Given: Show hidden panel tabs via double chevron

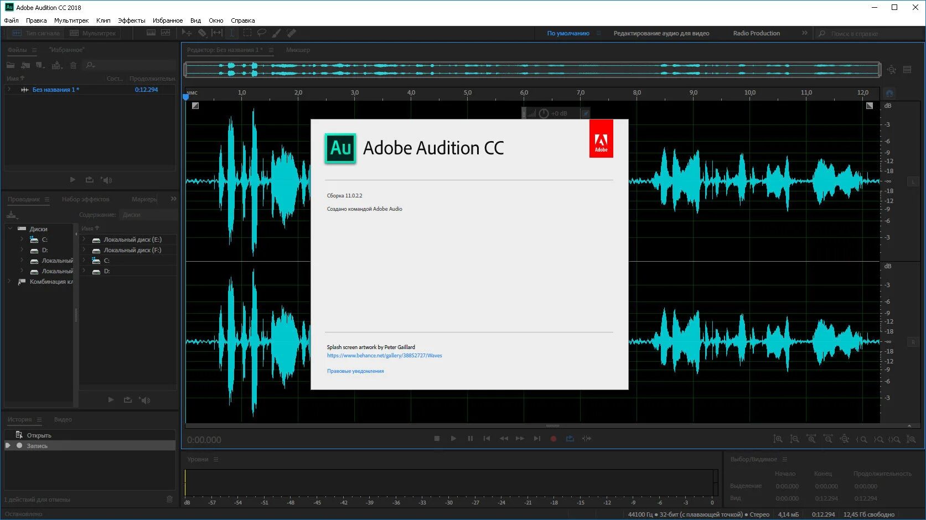Looking at the screenshot, I should tap(173, 199).
